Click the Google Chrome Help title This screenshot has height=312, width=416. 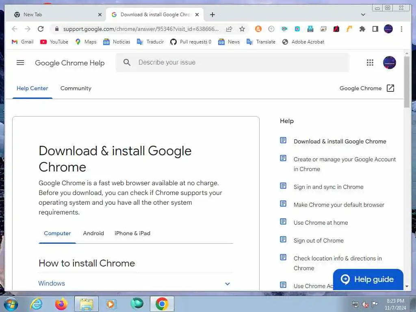click(x=70, y=63)
